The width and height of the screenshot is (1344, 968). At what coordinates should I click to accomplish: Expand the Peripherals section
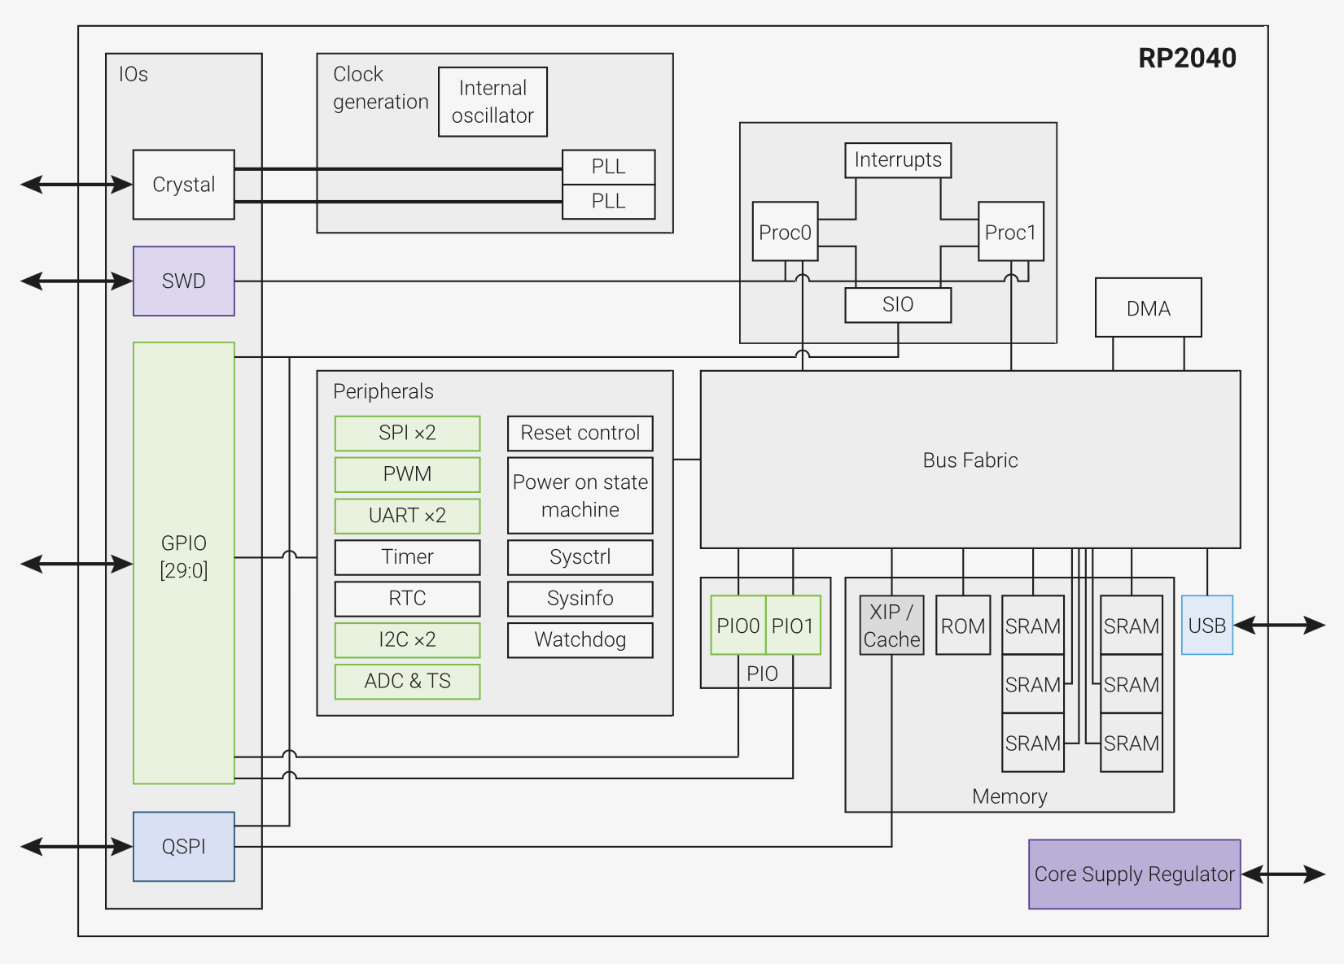(383, 391)
